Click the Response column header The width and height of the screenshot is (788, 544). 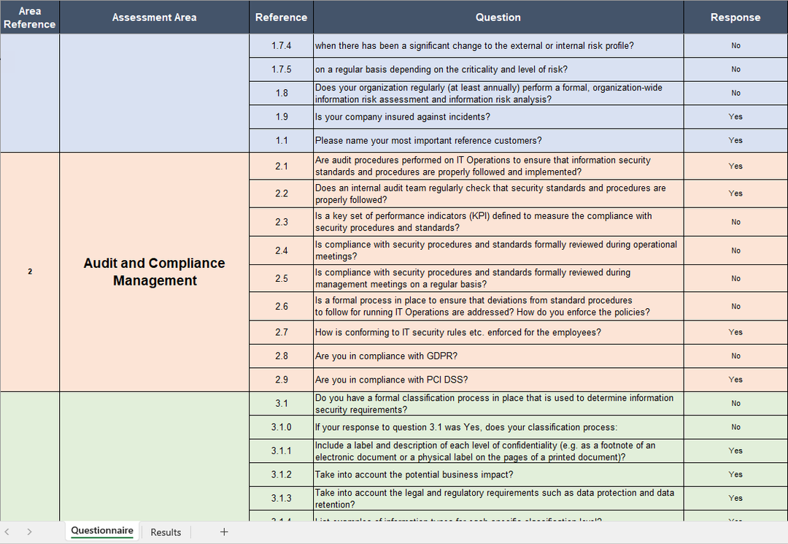point(735,18)
